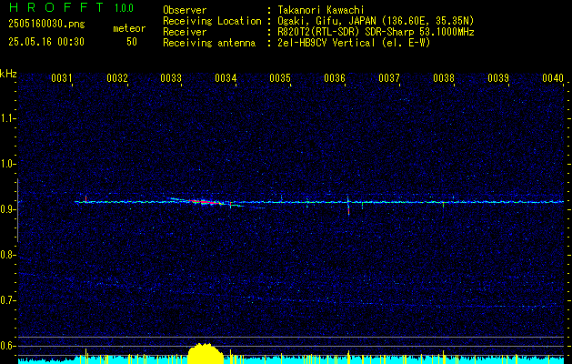
Task: Click the 'Receiving Location' label
Action: [212, 21]
